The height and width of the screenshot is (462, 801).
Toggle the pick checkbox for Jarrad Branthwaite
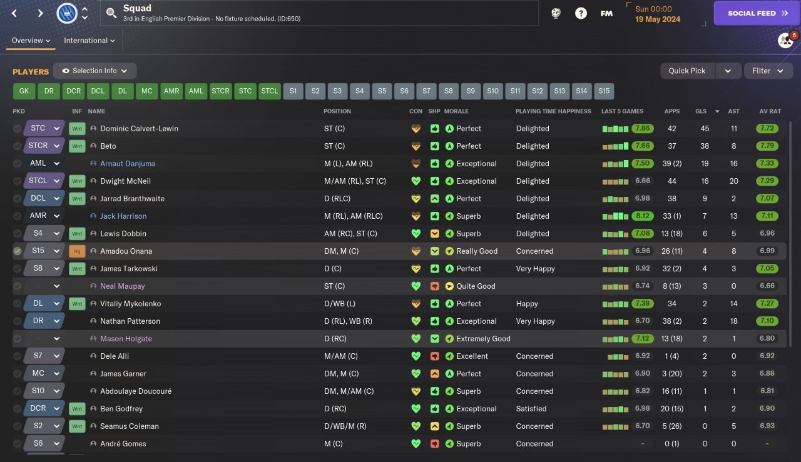click(x=18, y=199)
